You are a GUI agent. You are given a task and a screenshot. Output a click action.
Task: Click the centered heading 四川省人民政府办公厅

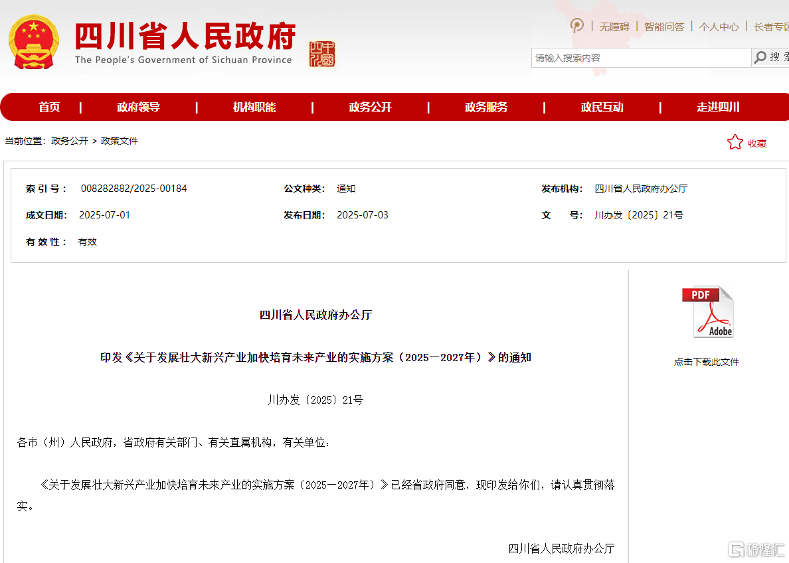coord(315,315)
